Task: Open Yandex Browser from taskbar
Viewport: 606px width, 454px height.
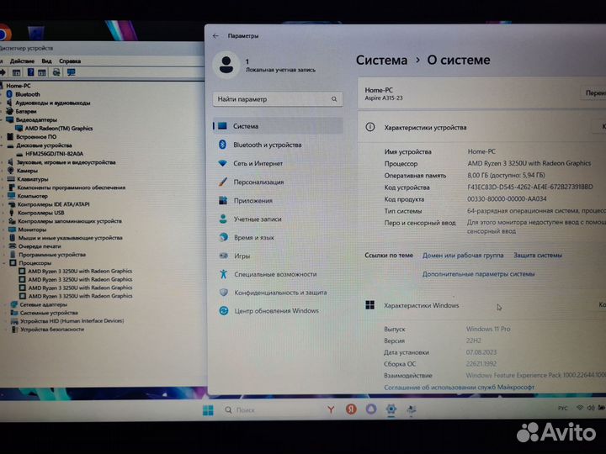Action: 331,409
